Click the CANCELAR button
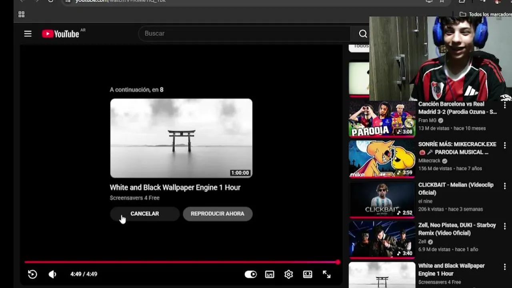Viewport: 512px width, 288px height. coord(145,214)
